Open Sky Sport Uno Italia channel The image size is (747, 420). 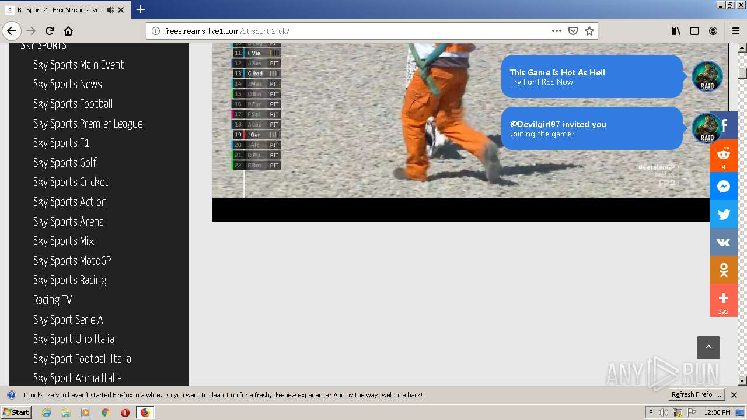point(74,339)
